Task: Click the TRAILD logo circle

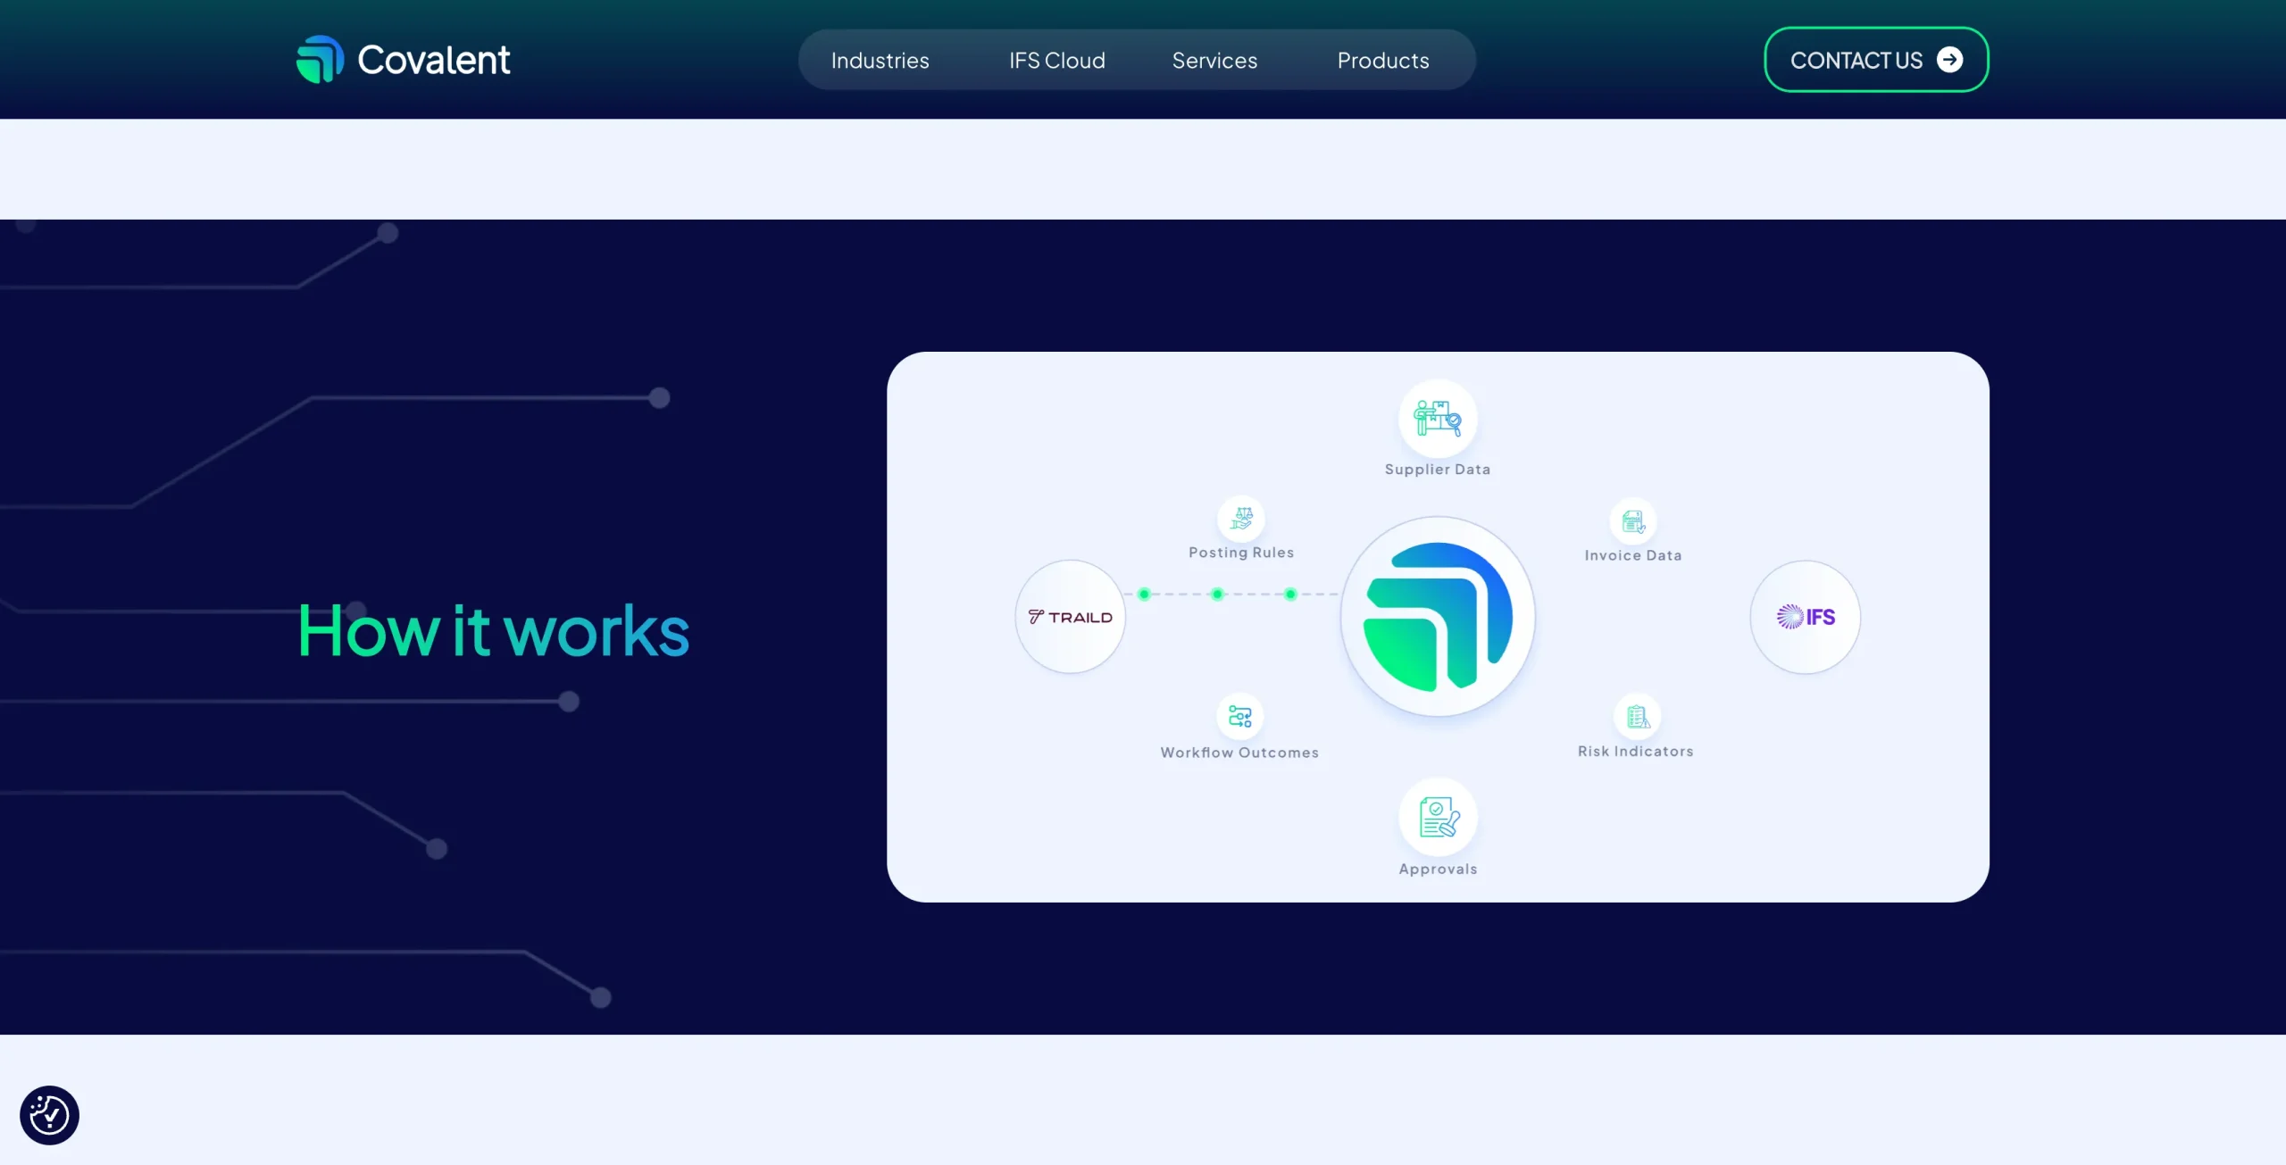Action: pos(1070,617)
